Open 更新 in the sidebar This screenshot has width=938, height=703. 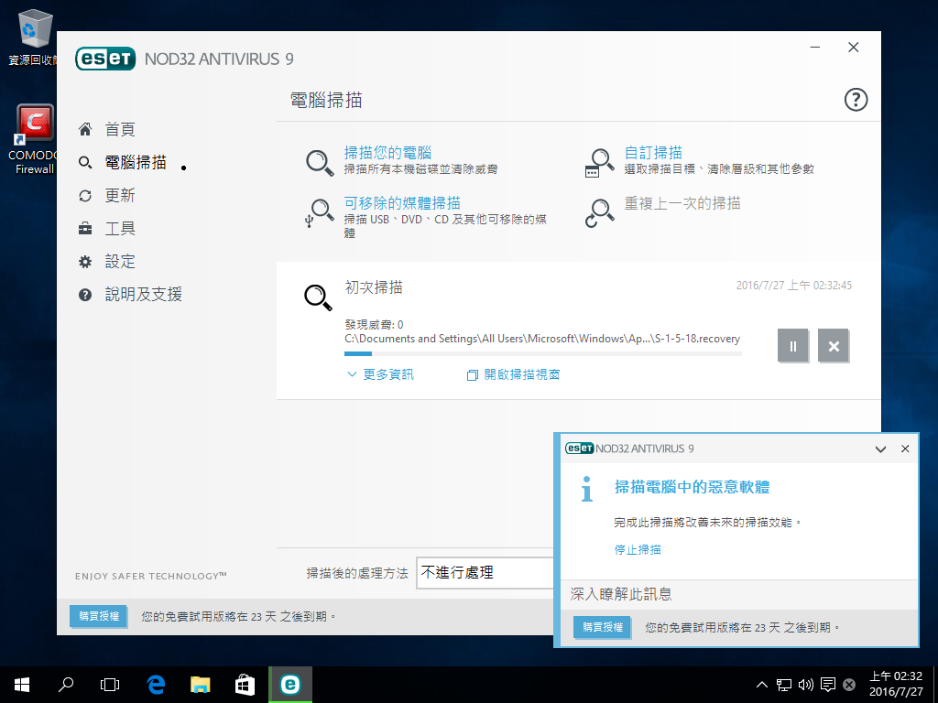click(120, 196)
